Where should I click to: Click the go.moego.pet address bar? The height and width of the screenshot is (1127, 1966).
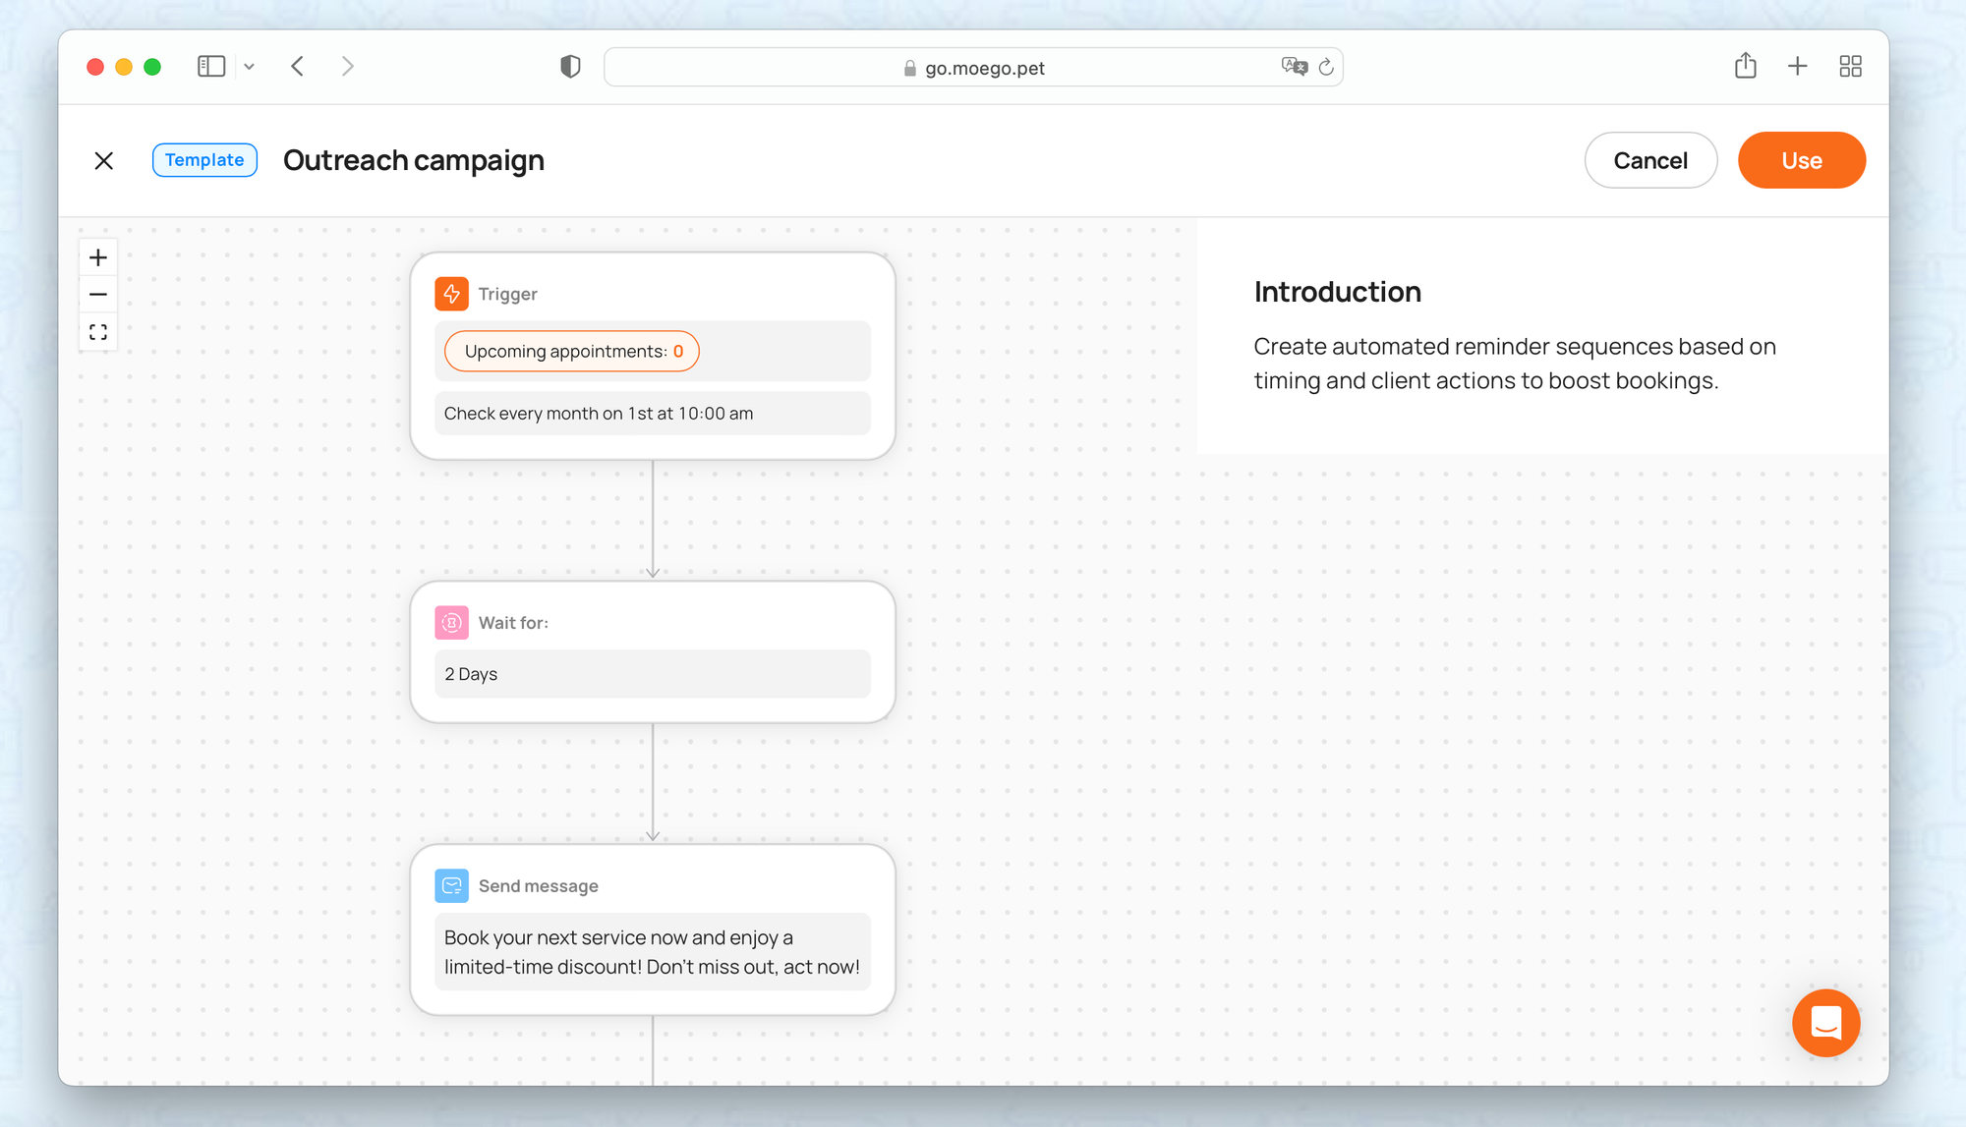(973, 68)
